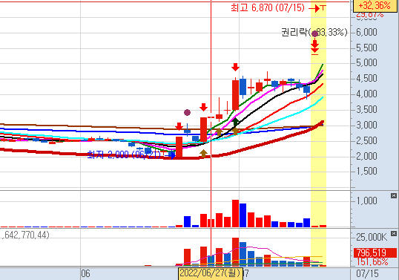Click the 1,000 indicator axis label
Image resolution: width=399 pixels, height=280 pixels.
(366, 201)
